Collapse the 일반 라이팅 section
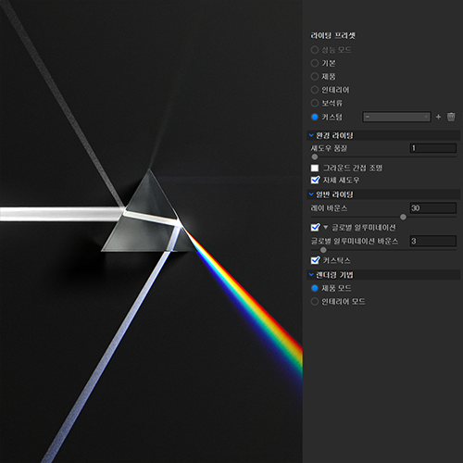The image size is (463, 463). 311,194
